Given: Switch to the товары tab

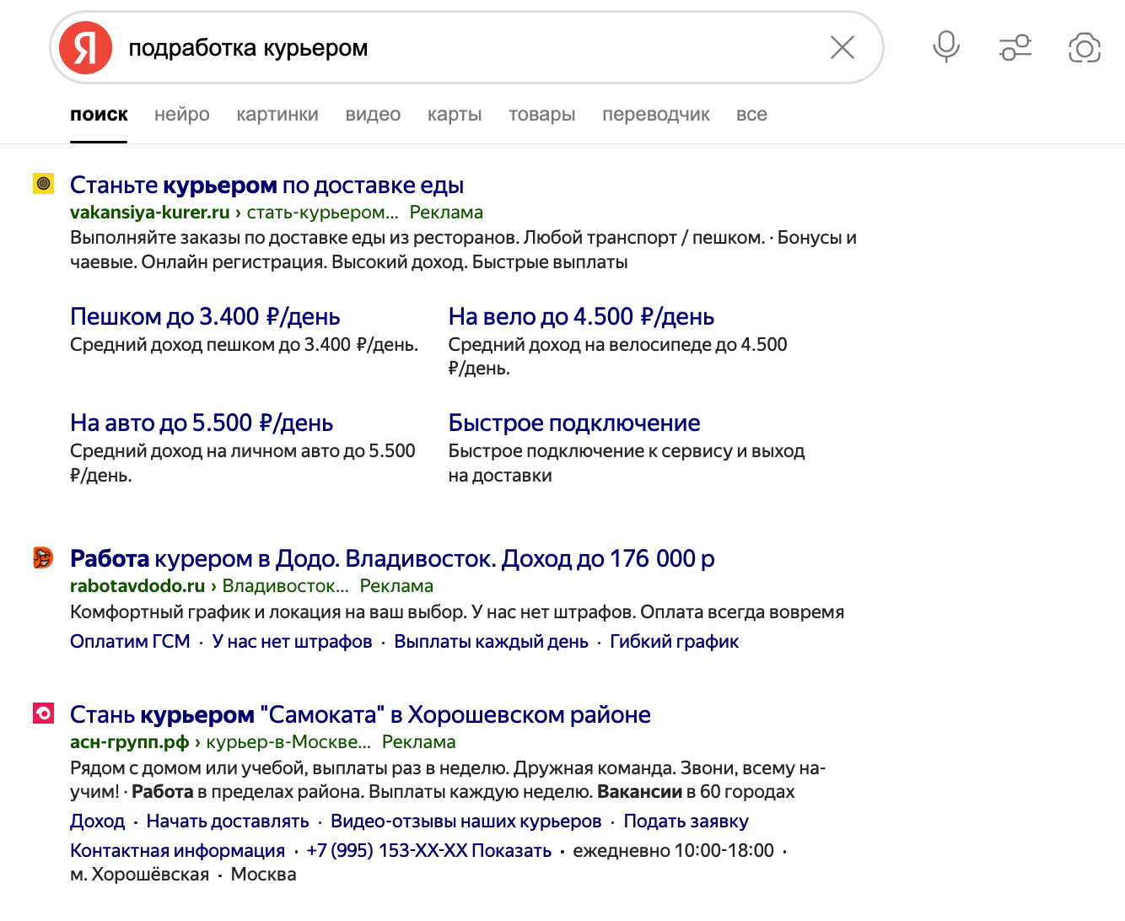Looking at the screenshot, I should (x=542, y=115).
